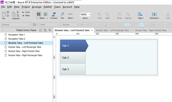The height and width of the screenshot is (102, 172).
Task: Toggle Bold text formatting
Action: pyautogui.click(x=91, y=25)
